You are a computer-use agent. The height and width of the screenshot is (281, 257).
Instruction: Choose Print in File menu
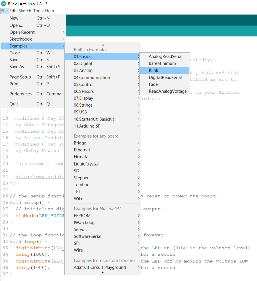[33, 84]
